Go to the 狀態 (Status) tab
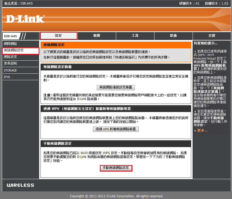This screenshot has height=199, width=232. (x=174, y=36)
